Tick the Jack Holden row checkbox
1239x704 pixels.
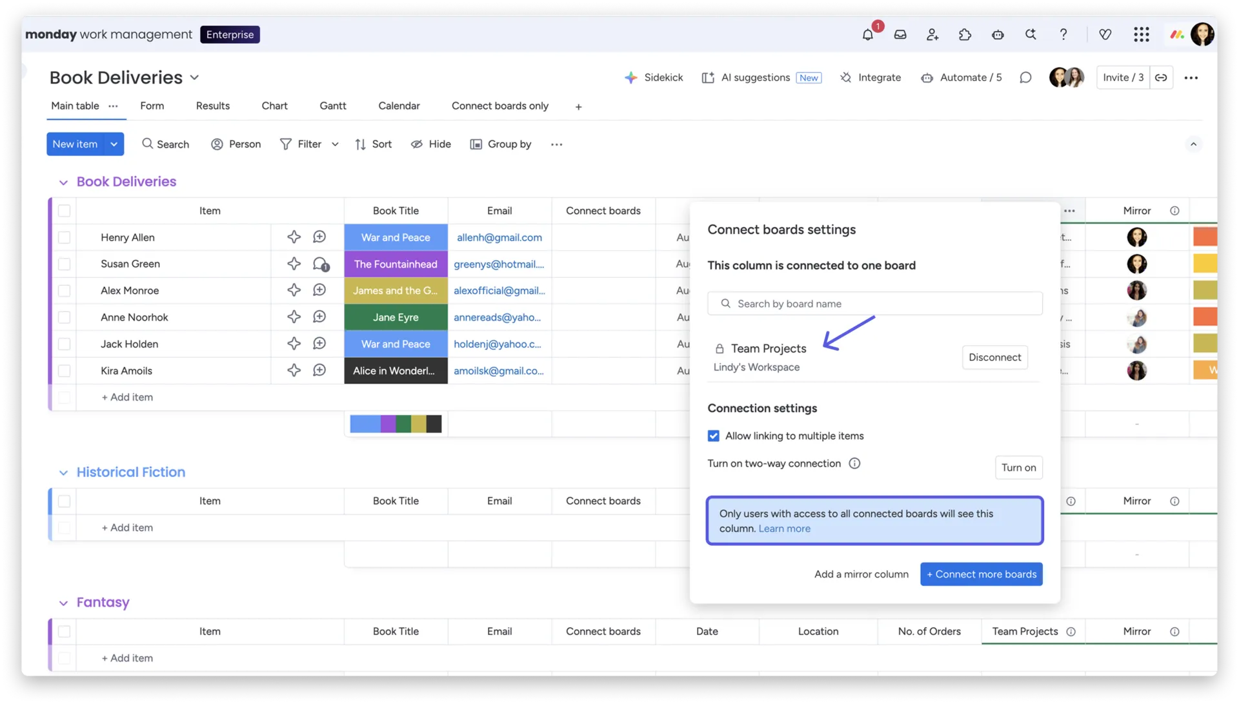64,344
